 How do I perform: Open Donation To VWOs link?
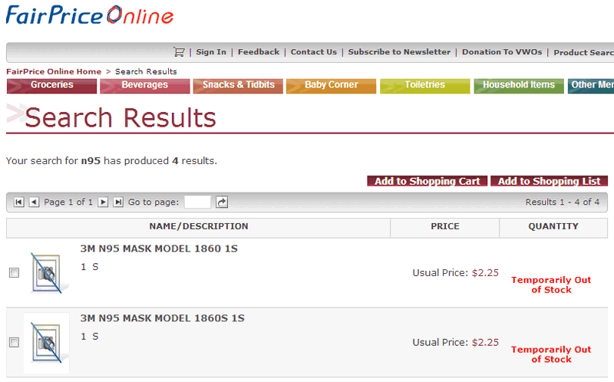(x=502, y=52)
